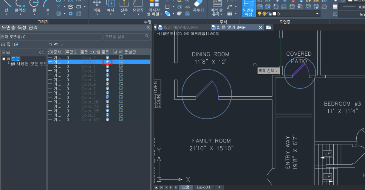The image size is (365, 190).
Task: Select the 사용된 모든 도면층 filter
Action: click(28, 64)
